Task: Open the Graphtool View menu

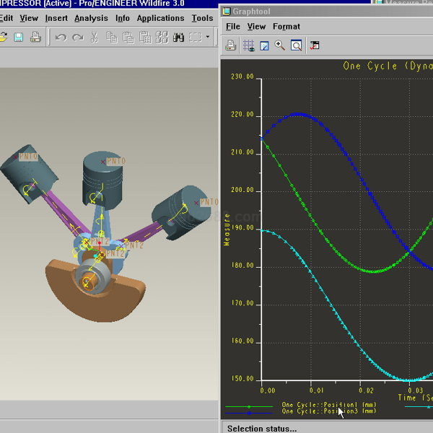Action: coord(256,27)
